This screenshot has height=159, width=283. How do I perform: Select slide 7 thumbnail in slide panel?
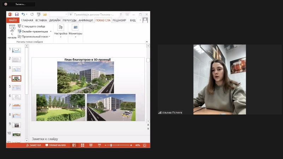click(x=16, y=106)
